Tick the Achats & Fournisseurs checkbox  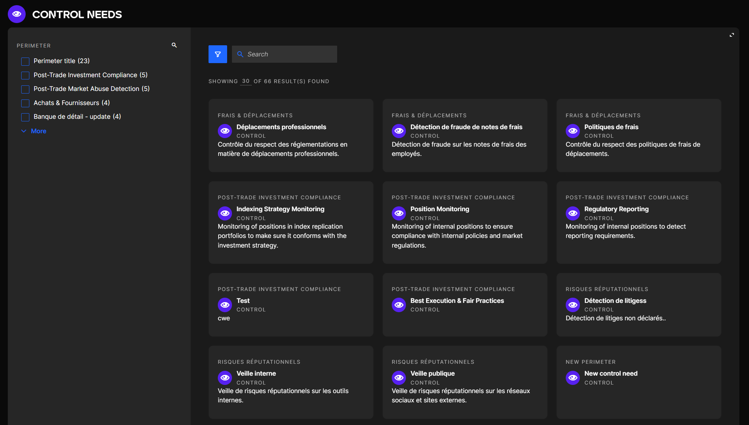click(x=25, y=103)
